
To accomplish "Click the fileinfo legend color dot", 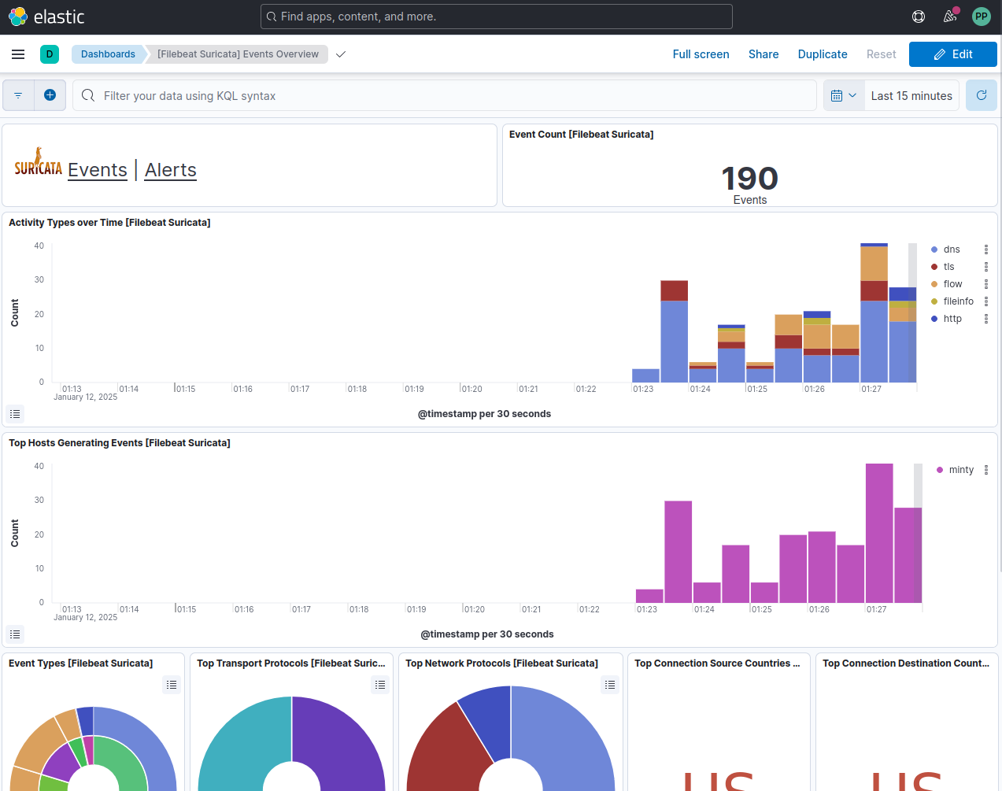I will (x=934, y=301).
